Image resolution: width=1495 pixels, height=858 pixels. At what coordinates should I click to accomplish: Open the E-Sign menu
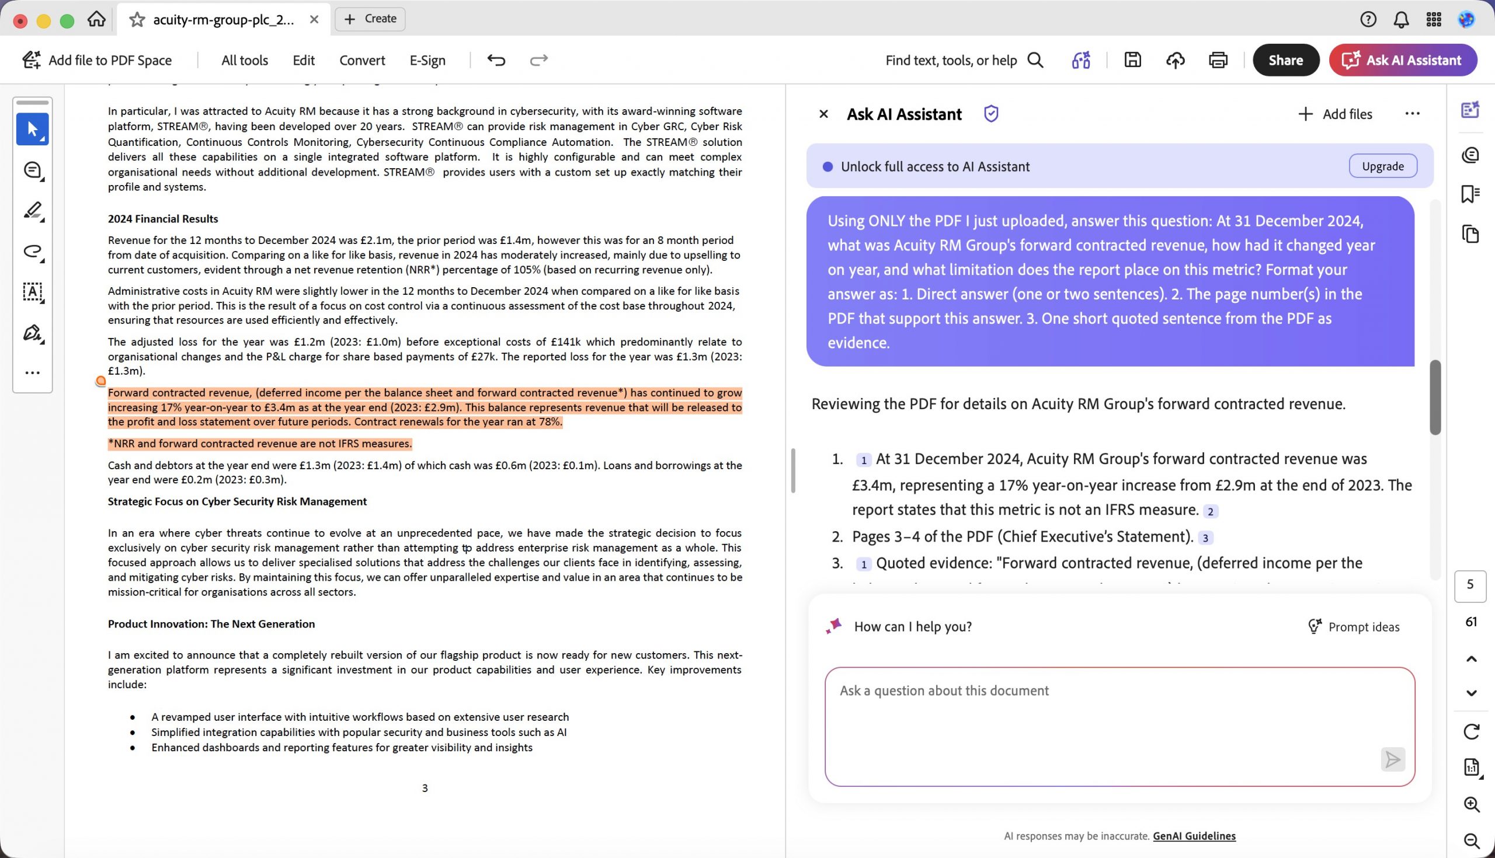(427, 60)
